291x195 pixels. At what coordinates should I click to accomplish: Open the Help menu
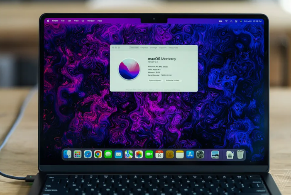pyautogui.click(x=100, y=21)
